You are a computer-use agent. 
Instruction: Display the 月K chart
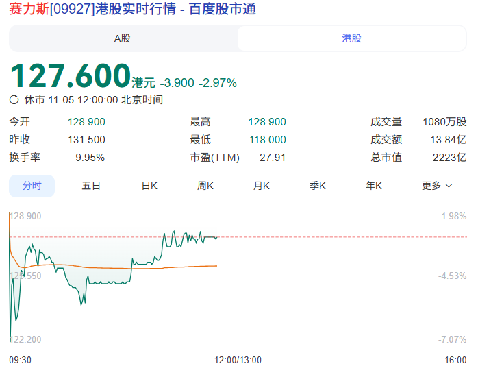click(261, 186)
